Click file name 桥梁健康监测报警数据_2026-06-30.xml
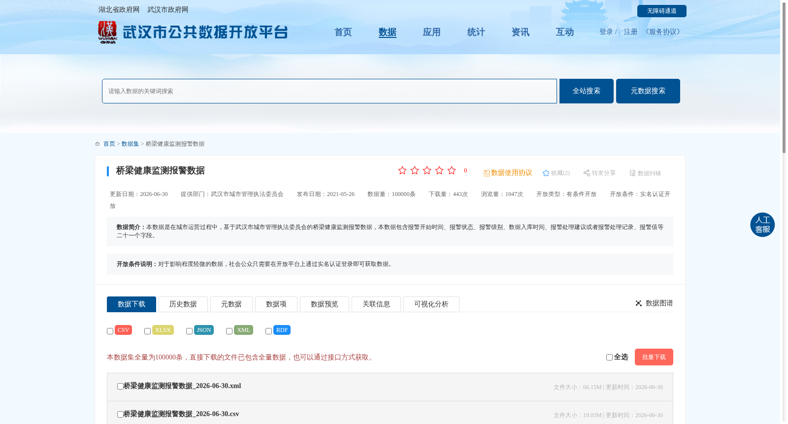Viewport: 788px width, 424px height. click(x=182, y=386)
